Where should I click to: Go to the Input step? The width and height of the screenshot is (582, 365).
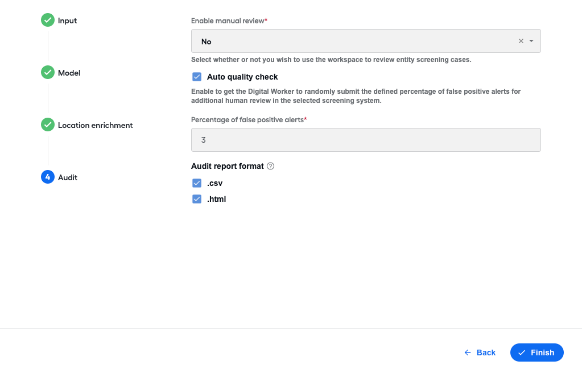67,21
